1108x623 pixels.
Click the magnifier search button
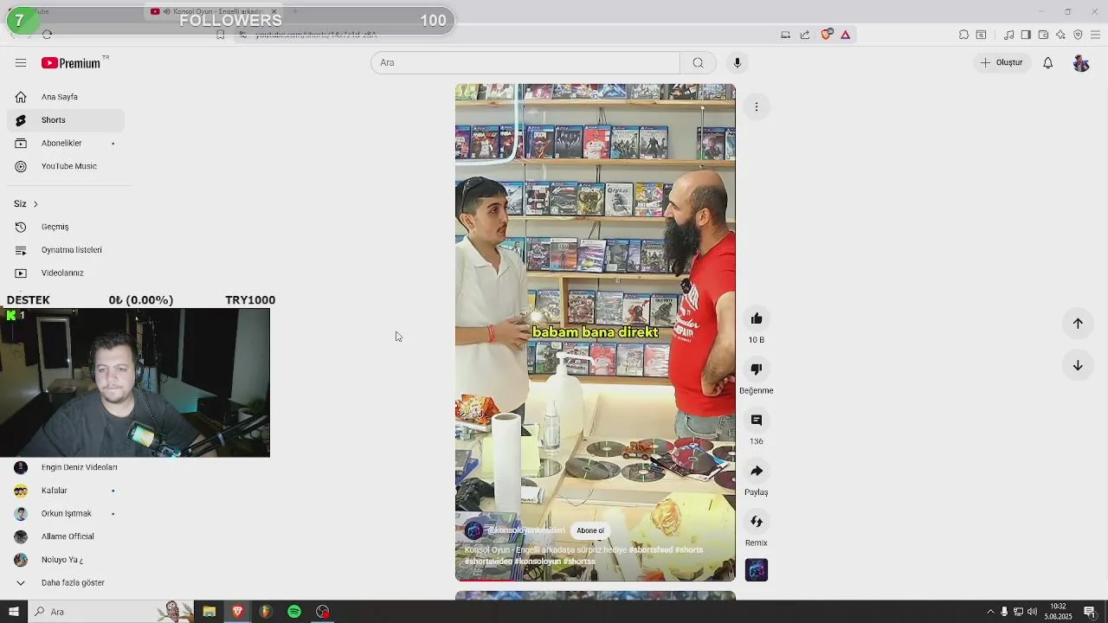point(698,62)
